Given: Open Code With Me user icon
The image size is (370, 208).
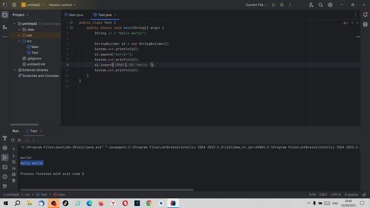Looking at the screenshot, I should pyautogui.click(x=311, y=5).
